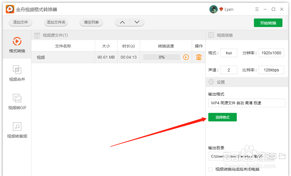Click the video source file clapperboard icon

click(37, 35)
